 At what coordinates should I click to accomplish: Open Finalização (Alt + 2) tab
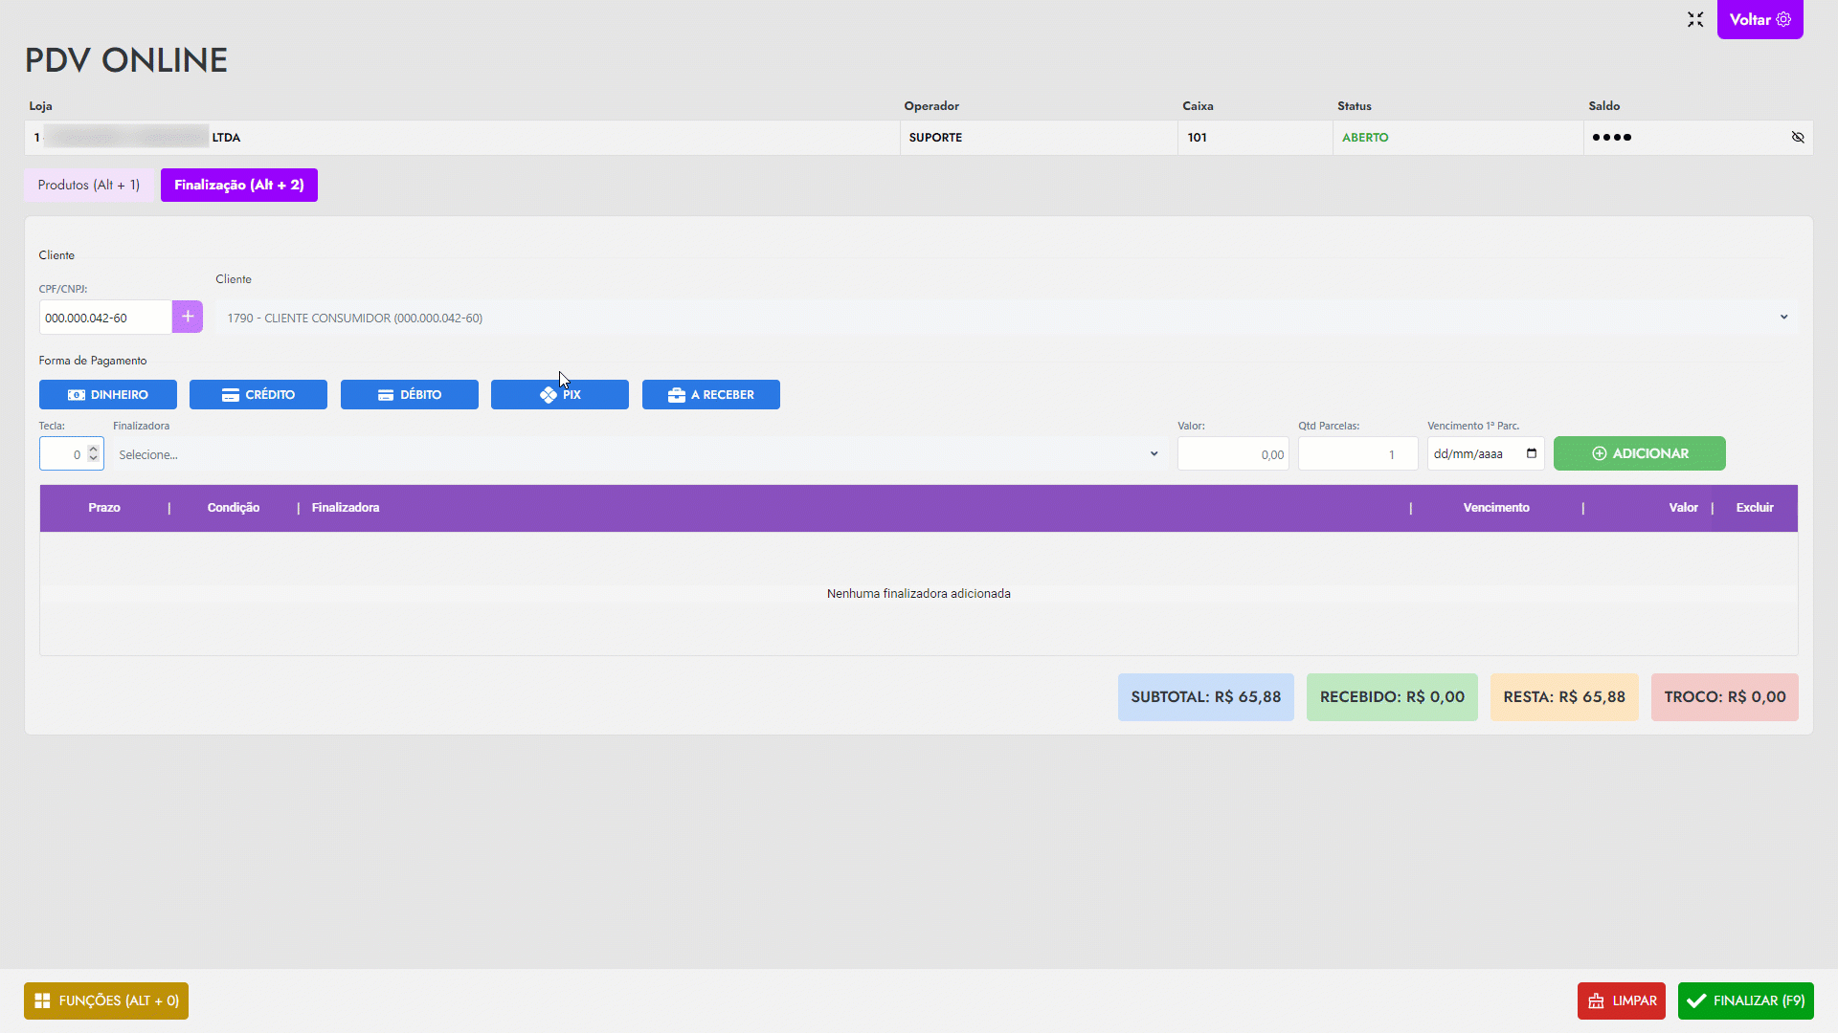[239, 186]
